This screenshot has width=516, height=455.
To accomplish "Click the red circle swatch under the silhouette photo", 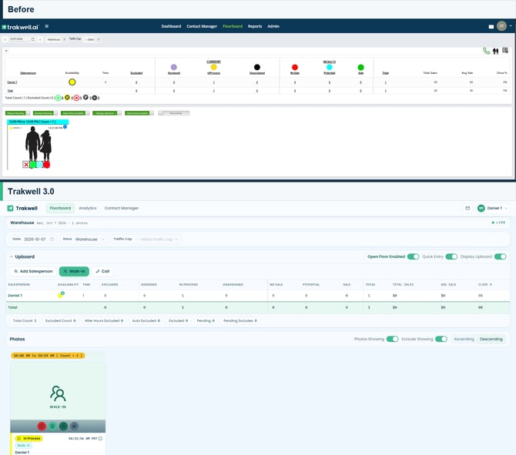I will 47,165.
